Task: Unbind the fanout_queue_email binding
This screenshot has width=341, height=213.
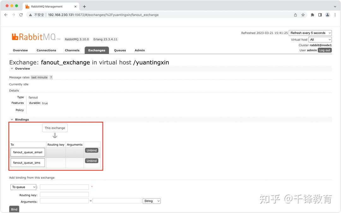Action: [x=92, y=150]
